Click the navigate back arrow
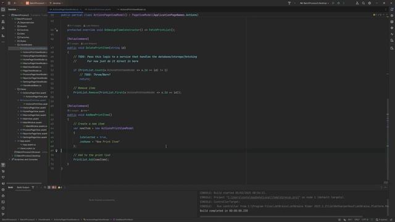This screenshot has width=395, height=222. [x=15, y=3]
